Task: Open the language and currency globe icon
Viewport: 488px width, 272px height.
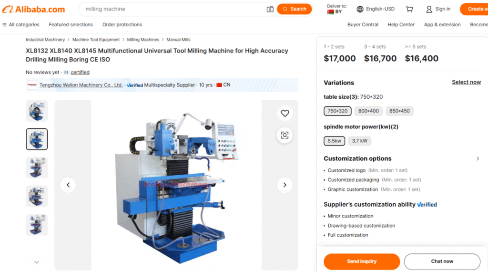Action: [x=360, y=9]
